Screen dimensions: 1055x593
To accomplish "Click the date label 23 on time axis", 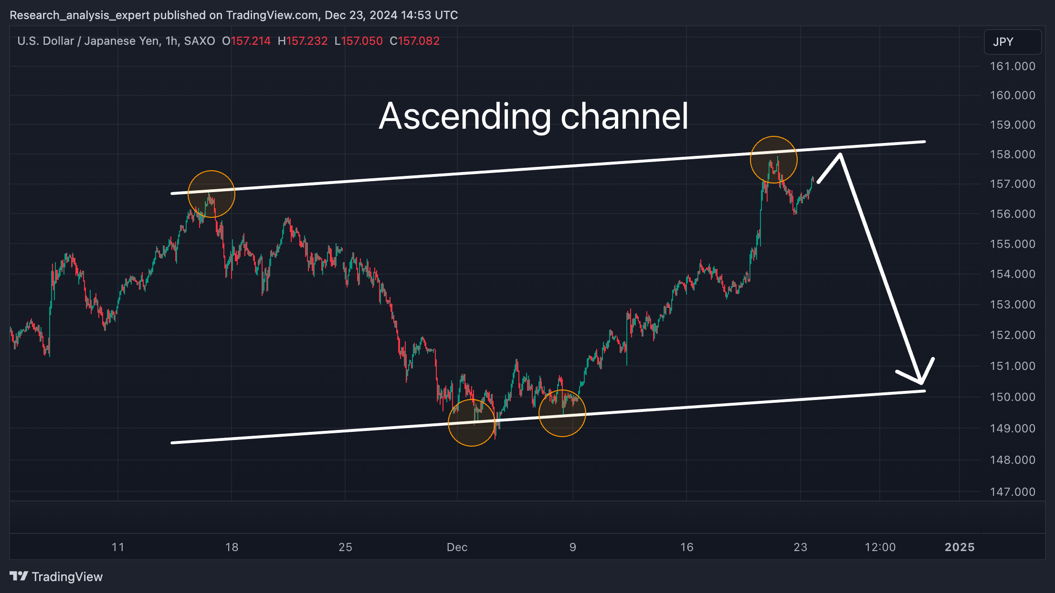I will [x=801, y=547].
